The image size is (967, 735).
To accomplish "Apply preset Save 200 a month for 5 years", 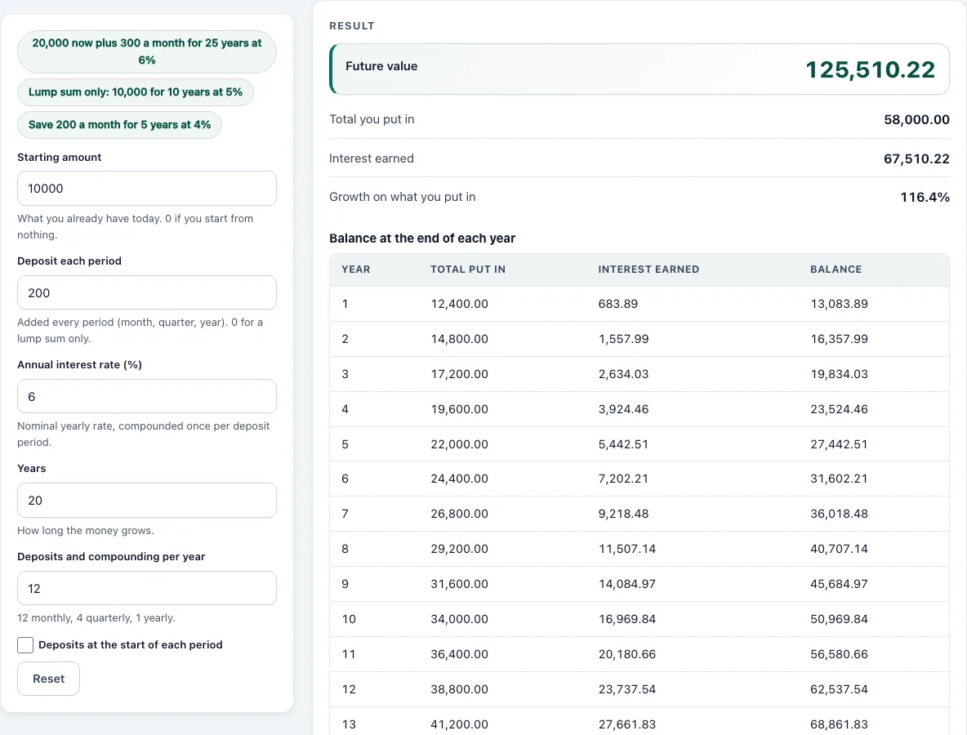I will point(119,125).
